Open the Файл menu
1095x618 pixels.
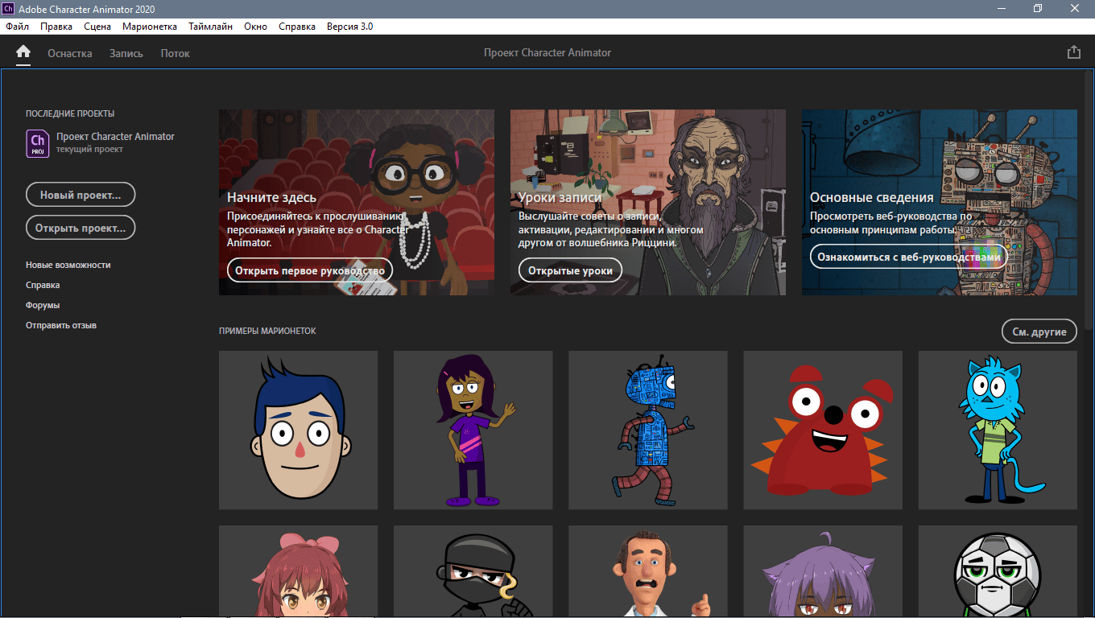[x=17, y=27]
